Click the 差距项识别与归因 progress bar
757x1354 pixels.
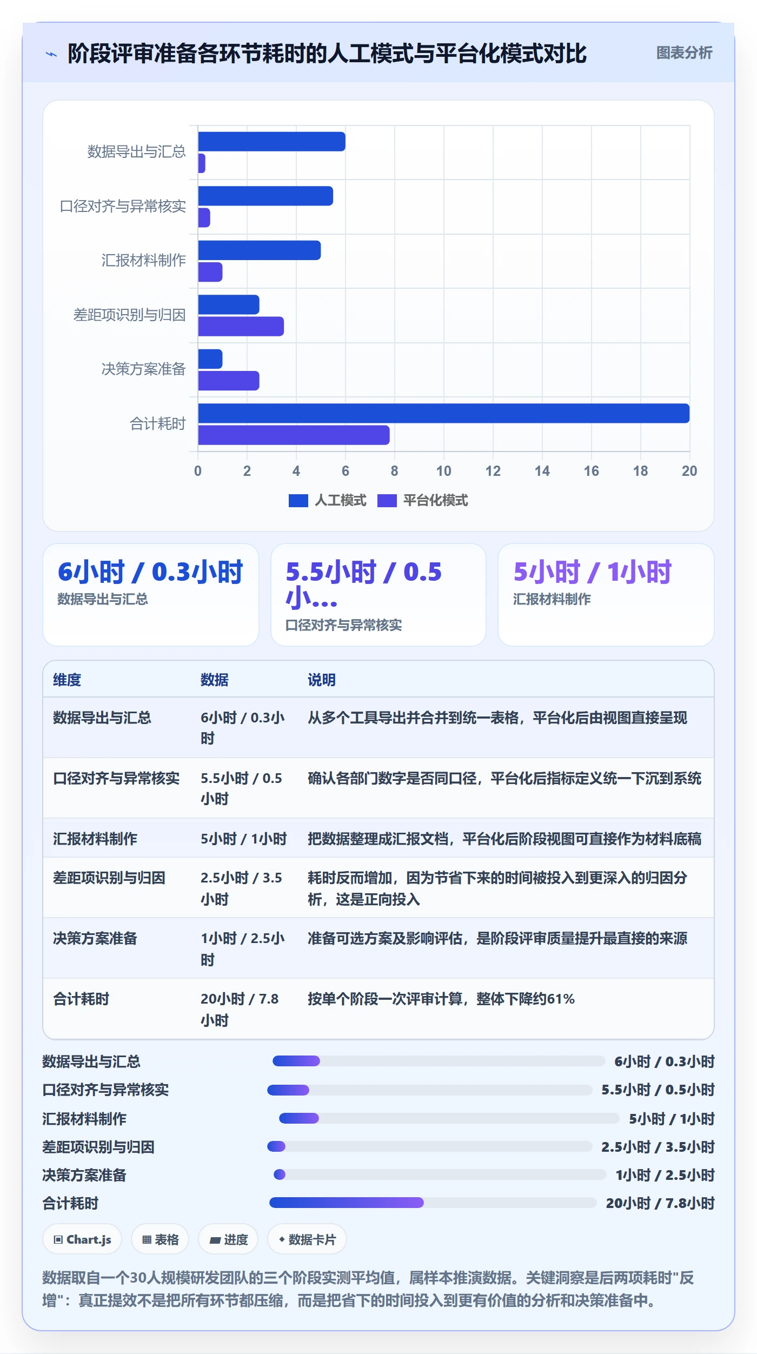[x=430, y=1146]
